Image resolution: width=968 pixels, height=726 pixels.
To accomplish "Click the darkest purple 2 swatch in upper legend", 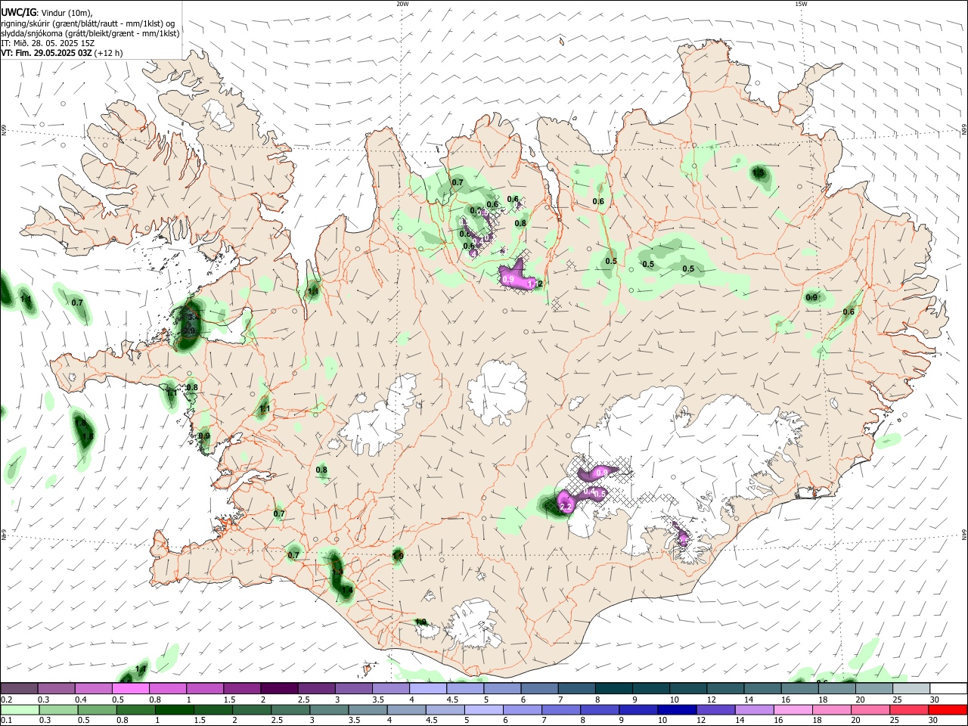I will (279, 689).
